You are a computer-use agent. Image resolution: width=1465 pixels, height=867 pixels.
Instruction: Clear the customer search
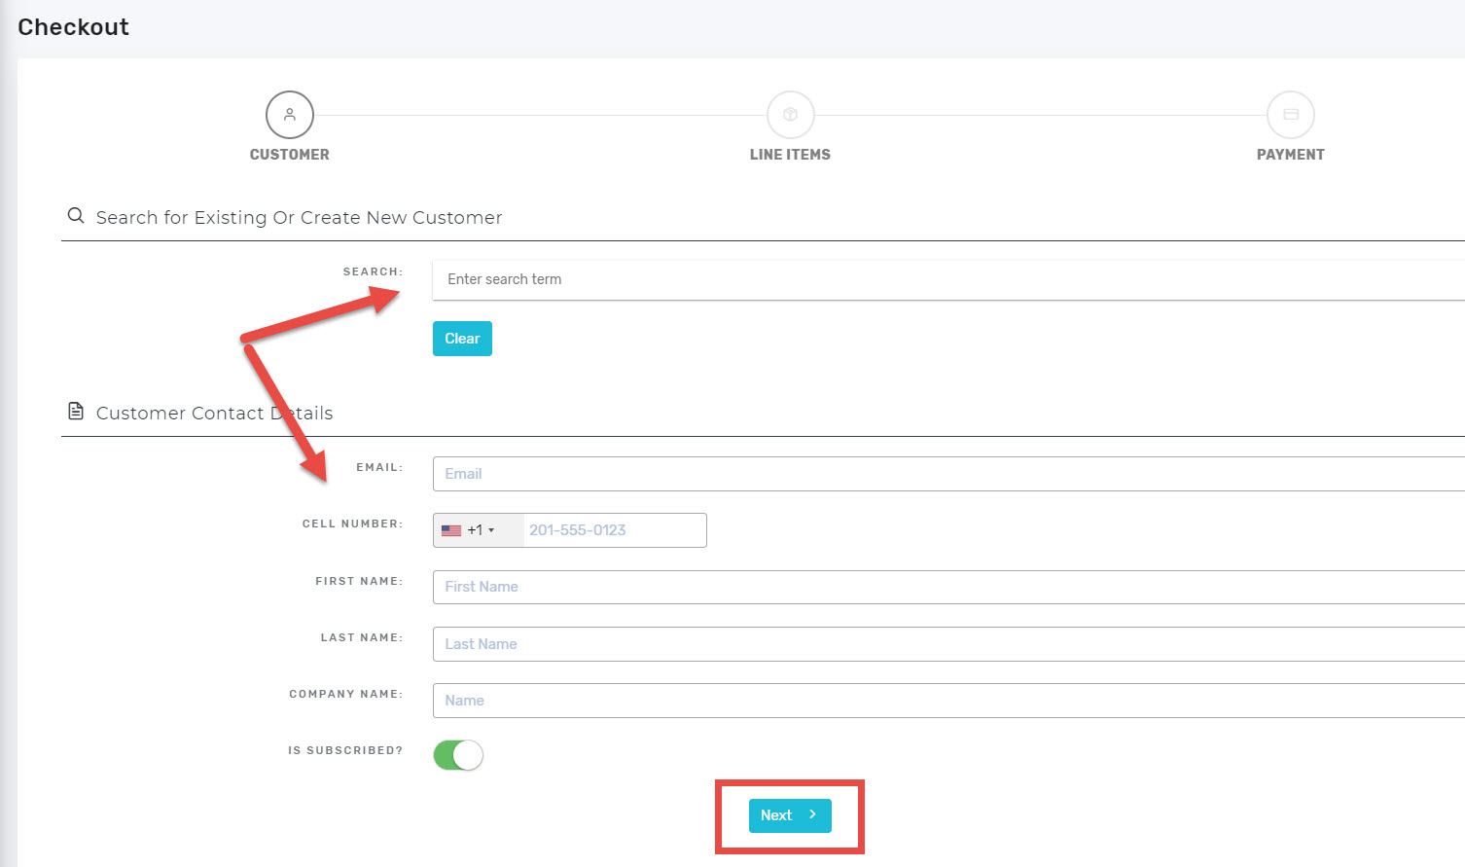click(x=462, y=339)
